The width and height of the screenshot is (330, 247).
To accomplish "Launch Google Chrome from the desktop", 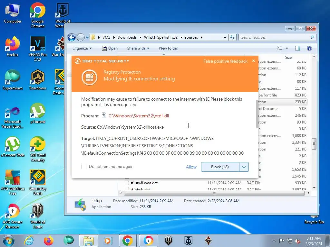I will [x=37, y=15].
